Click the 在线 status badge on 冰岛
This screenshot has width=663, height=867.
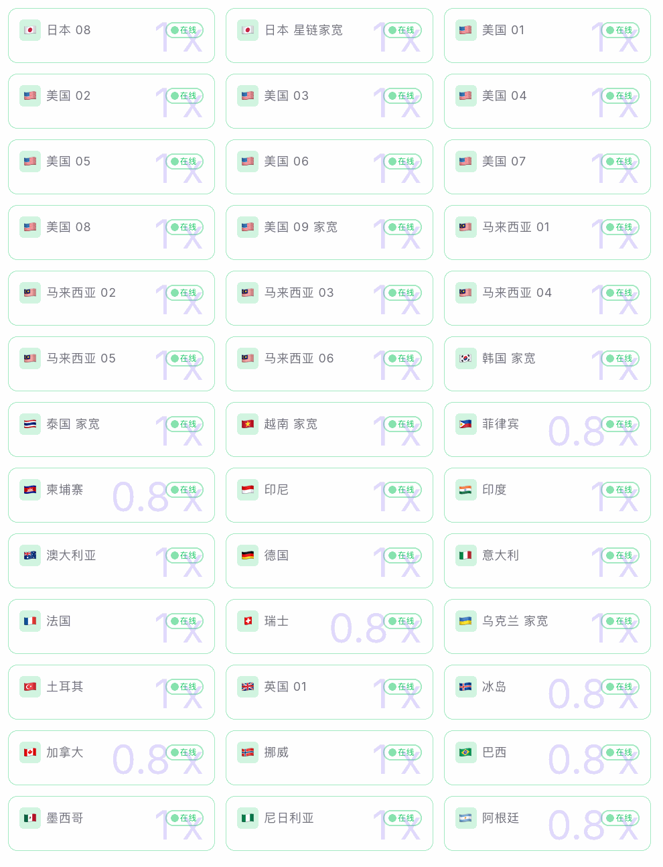click(x=620, y=687)
